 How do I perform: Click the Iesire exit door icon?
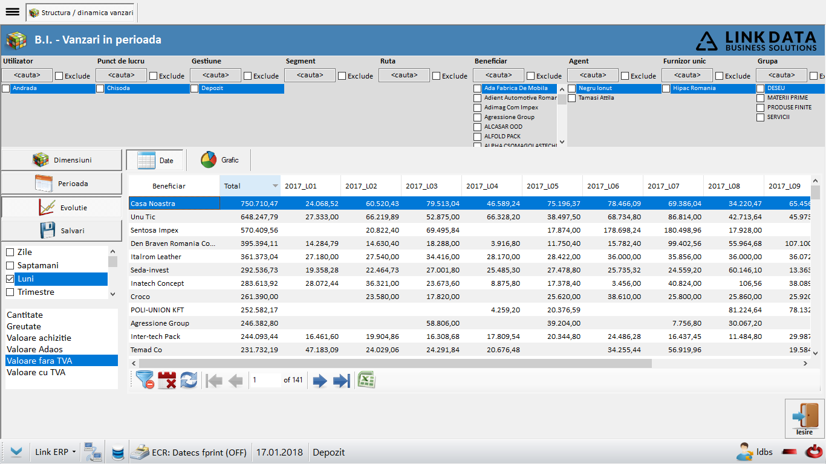pyautogui.click(x=804, y=418)
